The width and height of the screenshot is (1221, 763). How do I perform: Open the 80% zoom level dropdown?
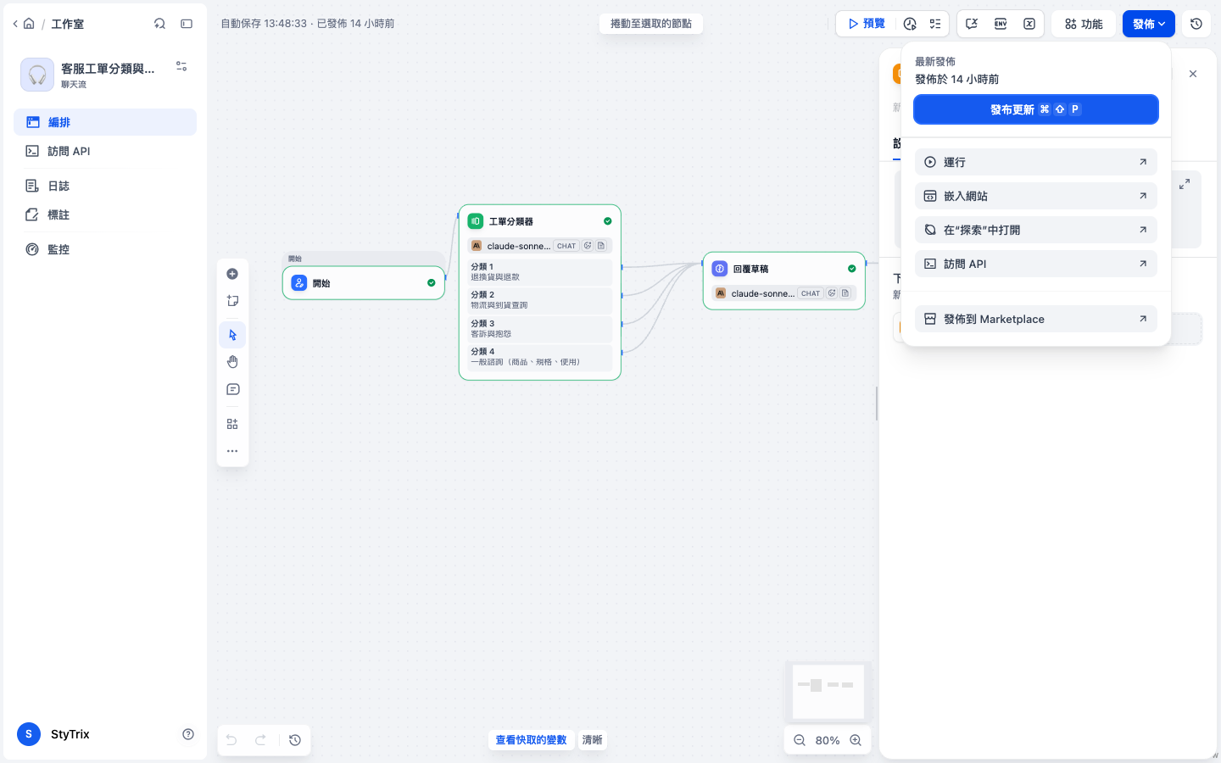(828, 740)
